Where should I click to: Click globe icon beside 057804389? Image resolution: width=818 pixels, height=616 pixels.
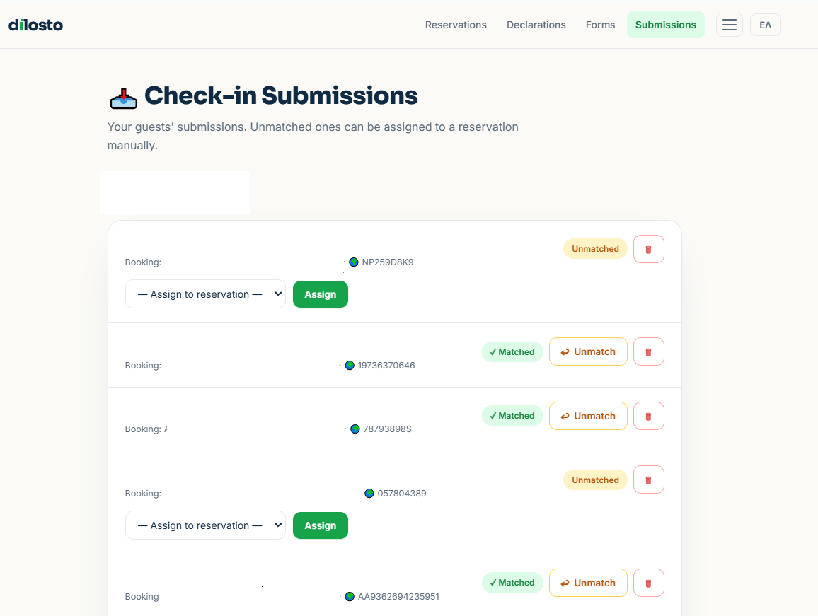coord(369,493)
